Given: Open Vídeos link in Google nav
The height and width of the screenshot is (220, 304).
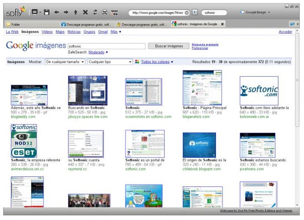Looking at the screenshot, I should coord(47,32).
